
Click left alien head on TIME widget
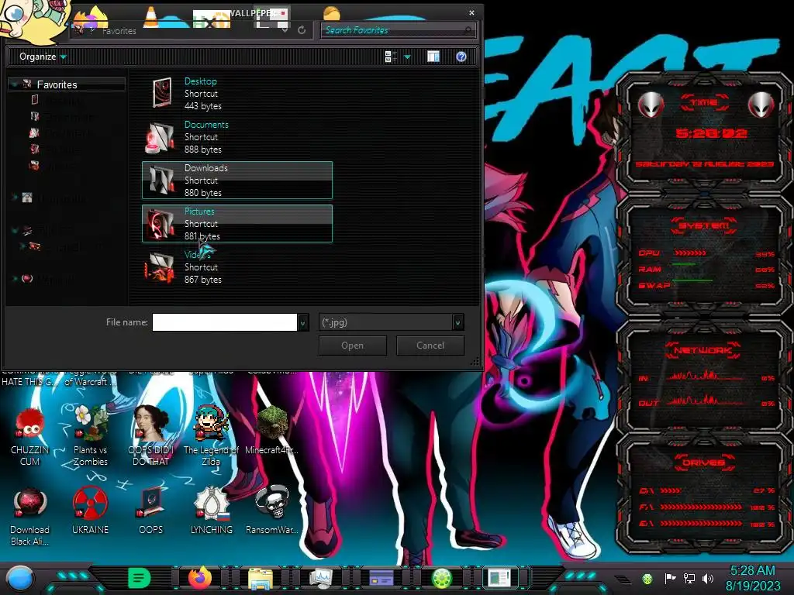tap(651, 105)
